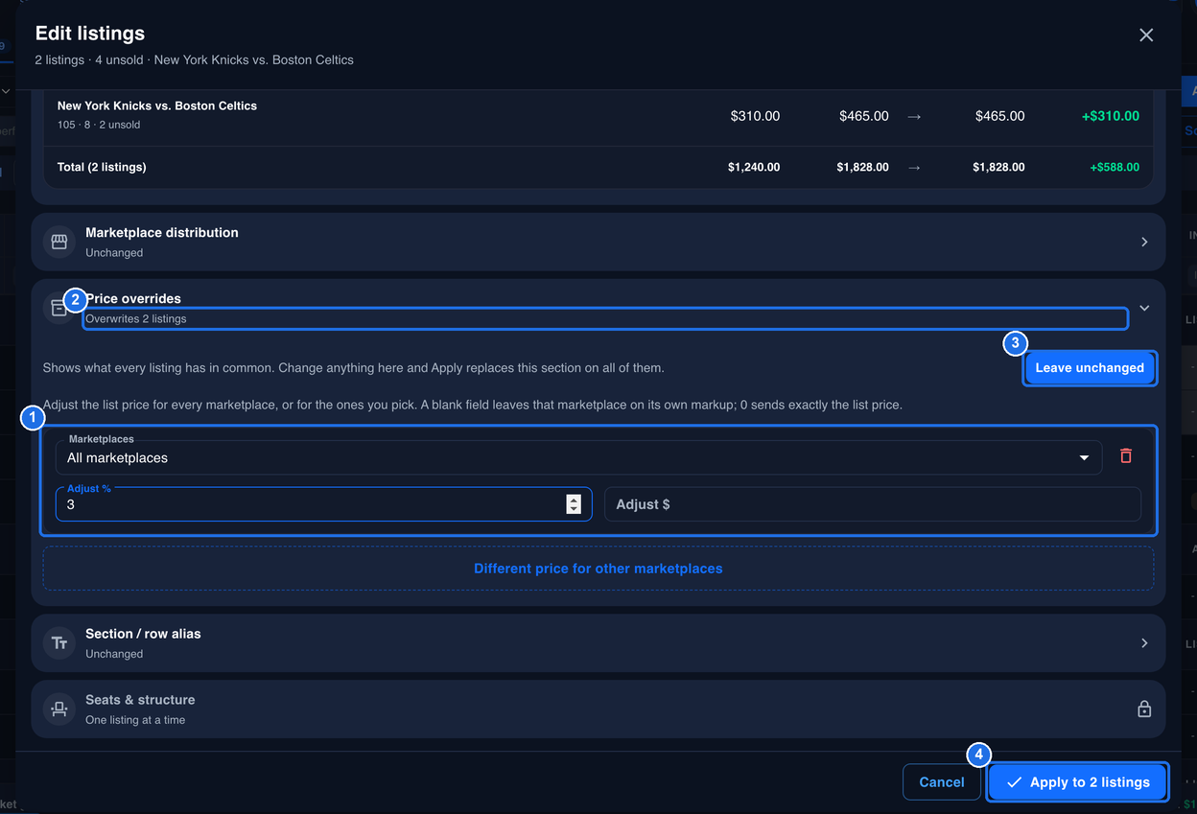Click the +$310.00 green value
This screenshot has height=814, width=1197.
coord(1111,116)
